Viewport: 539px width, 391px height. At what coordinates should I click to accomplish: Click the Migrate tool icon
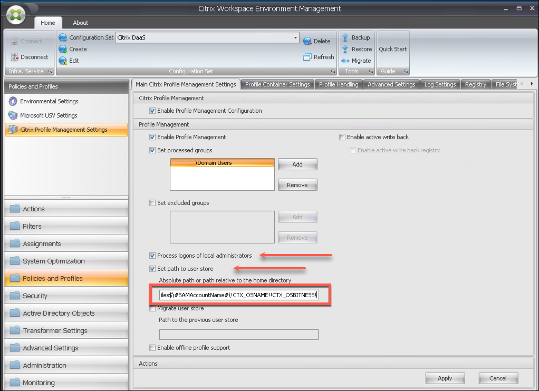click(345, 61)
